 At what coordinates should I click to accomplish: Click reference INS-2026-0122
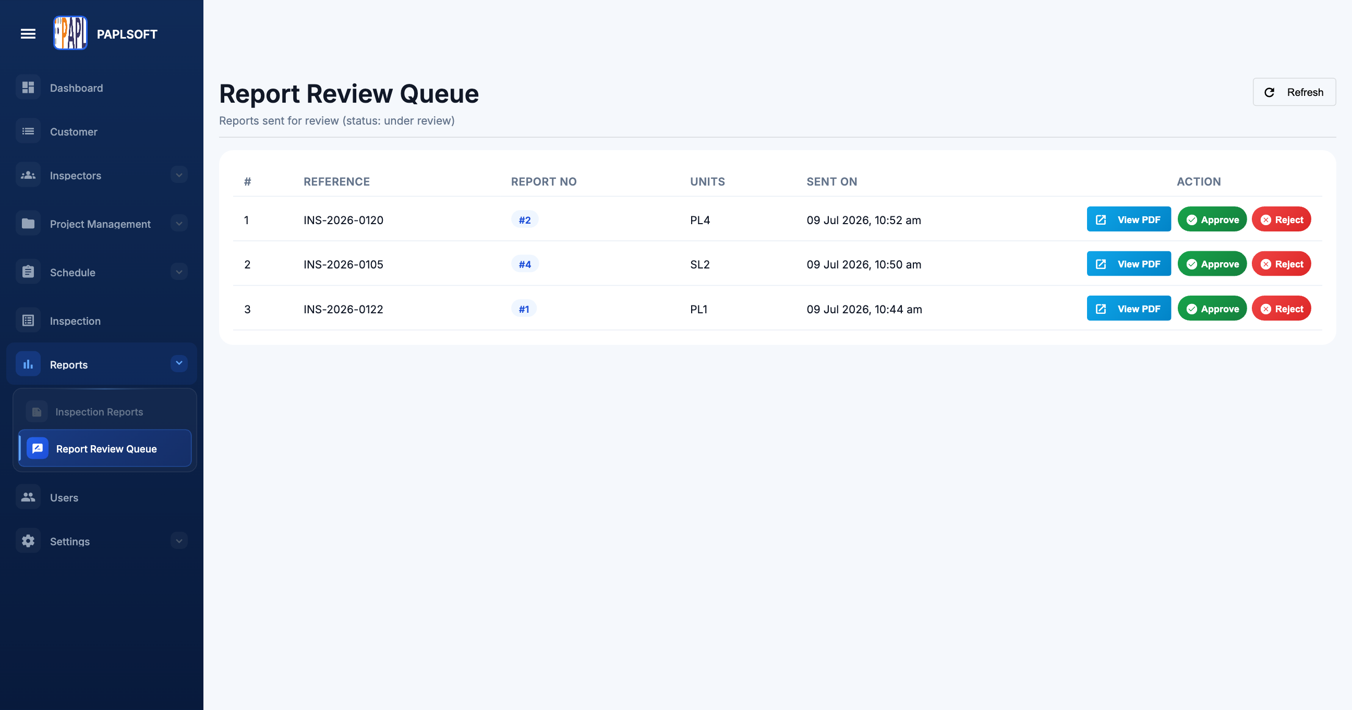point(343,309)
